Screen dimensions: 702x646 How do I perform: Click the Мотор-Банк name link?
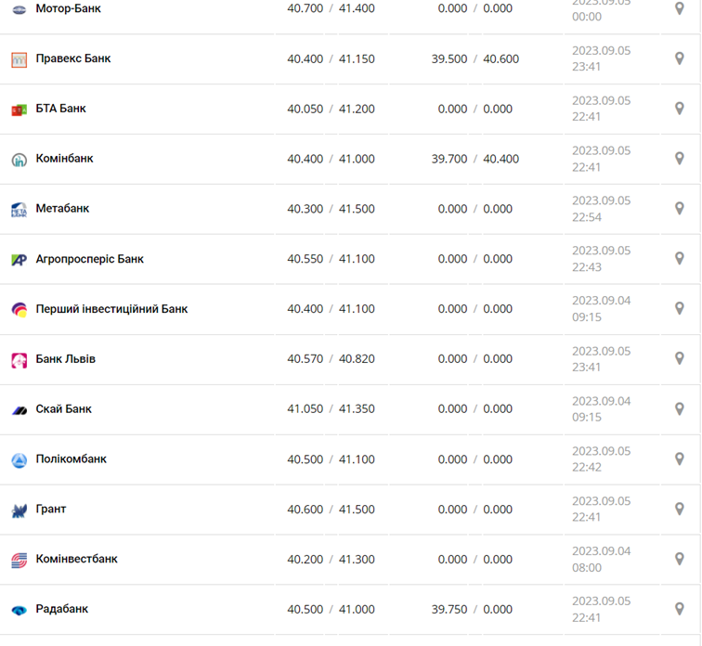[68, 8]
